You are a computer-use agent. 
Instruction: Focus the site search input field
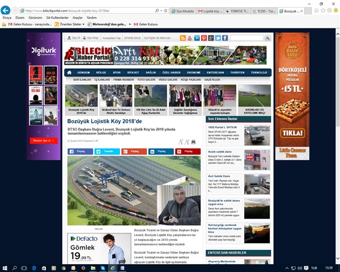tap(246, 38)
